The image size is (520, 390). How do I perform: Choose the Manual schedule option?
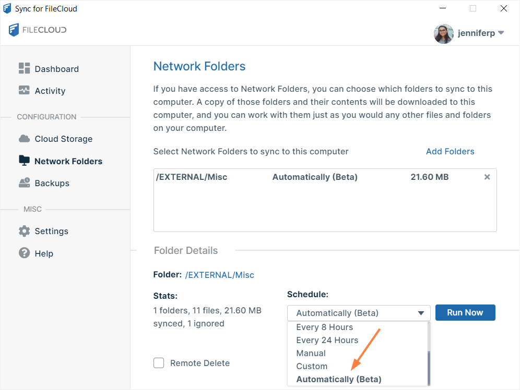pyautogui.click(x=311, y=353)
